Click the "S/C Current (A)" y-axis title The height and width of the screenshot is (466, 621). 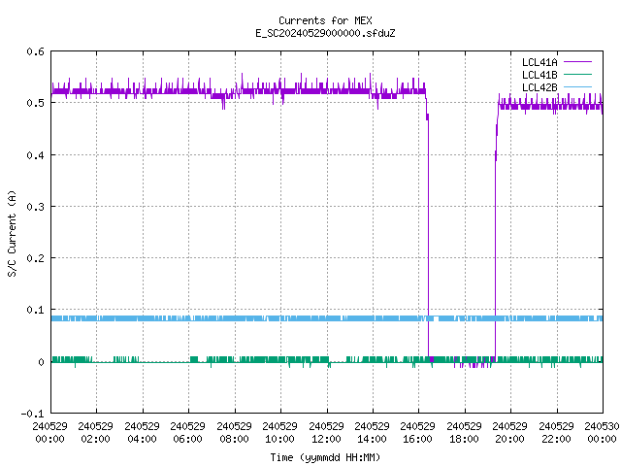coord(12,233)
